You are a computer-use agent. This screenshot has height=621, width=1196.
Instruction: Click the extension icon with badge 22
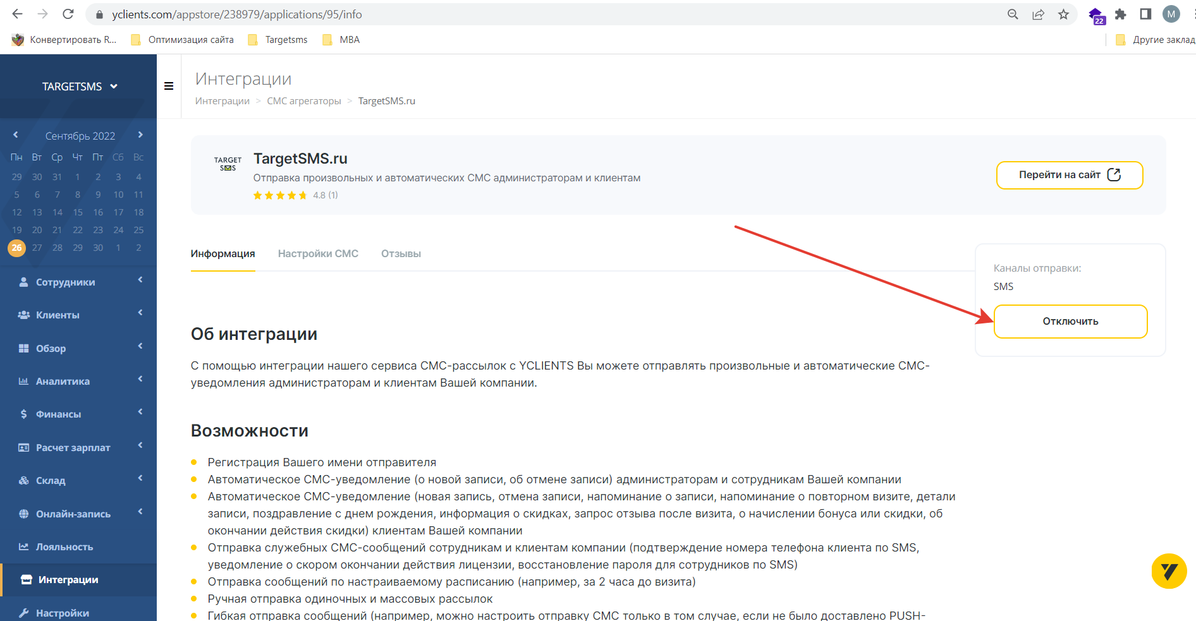[1096, 15]
